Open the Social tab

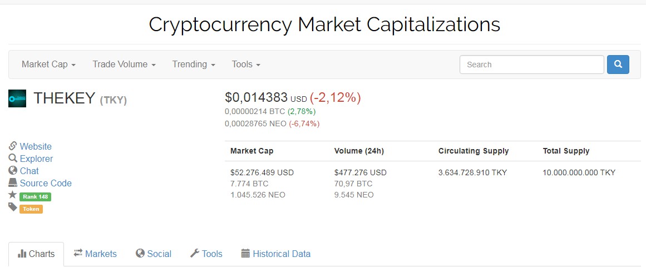(154, 254)
